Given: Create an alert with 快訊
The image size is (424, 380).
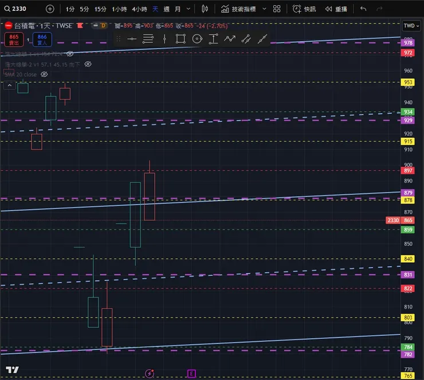Looking at the screenshot, I should (304, 9).
